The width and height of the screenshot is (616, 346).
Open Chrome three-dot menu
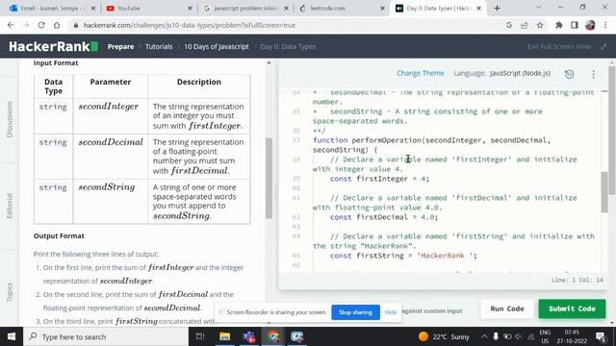(605, 25)
